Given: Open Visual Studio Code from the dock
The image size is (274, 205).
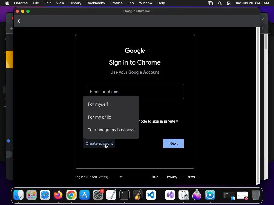Looking at the screenshot, I should click(x=151, y=195).
